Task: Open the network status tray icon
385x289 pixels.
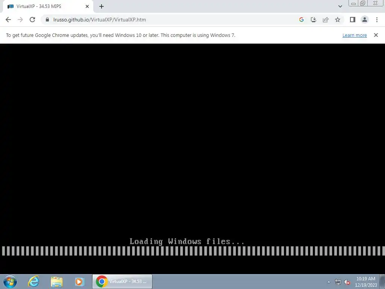Action: pyautogui.click(x=338, y=282)
